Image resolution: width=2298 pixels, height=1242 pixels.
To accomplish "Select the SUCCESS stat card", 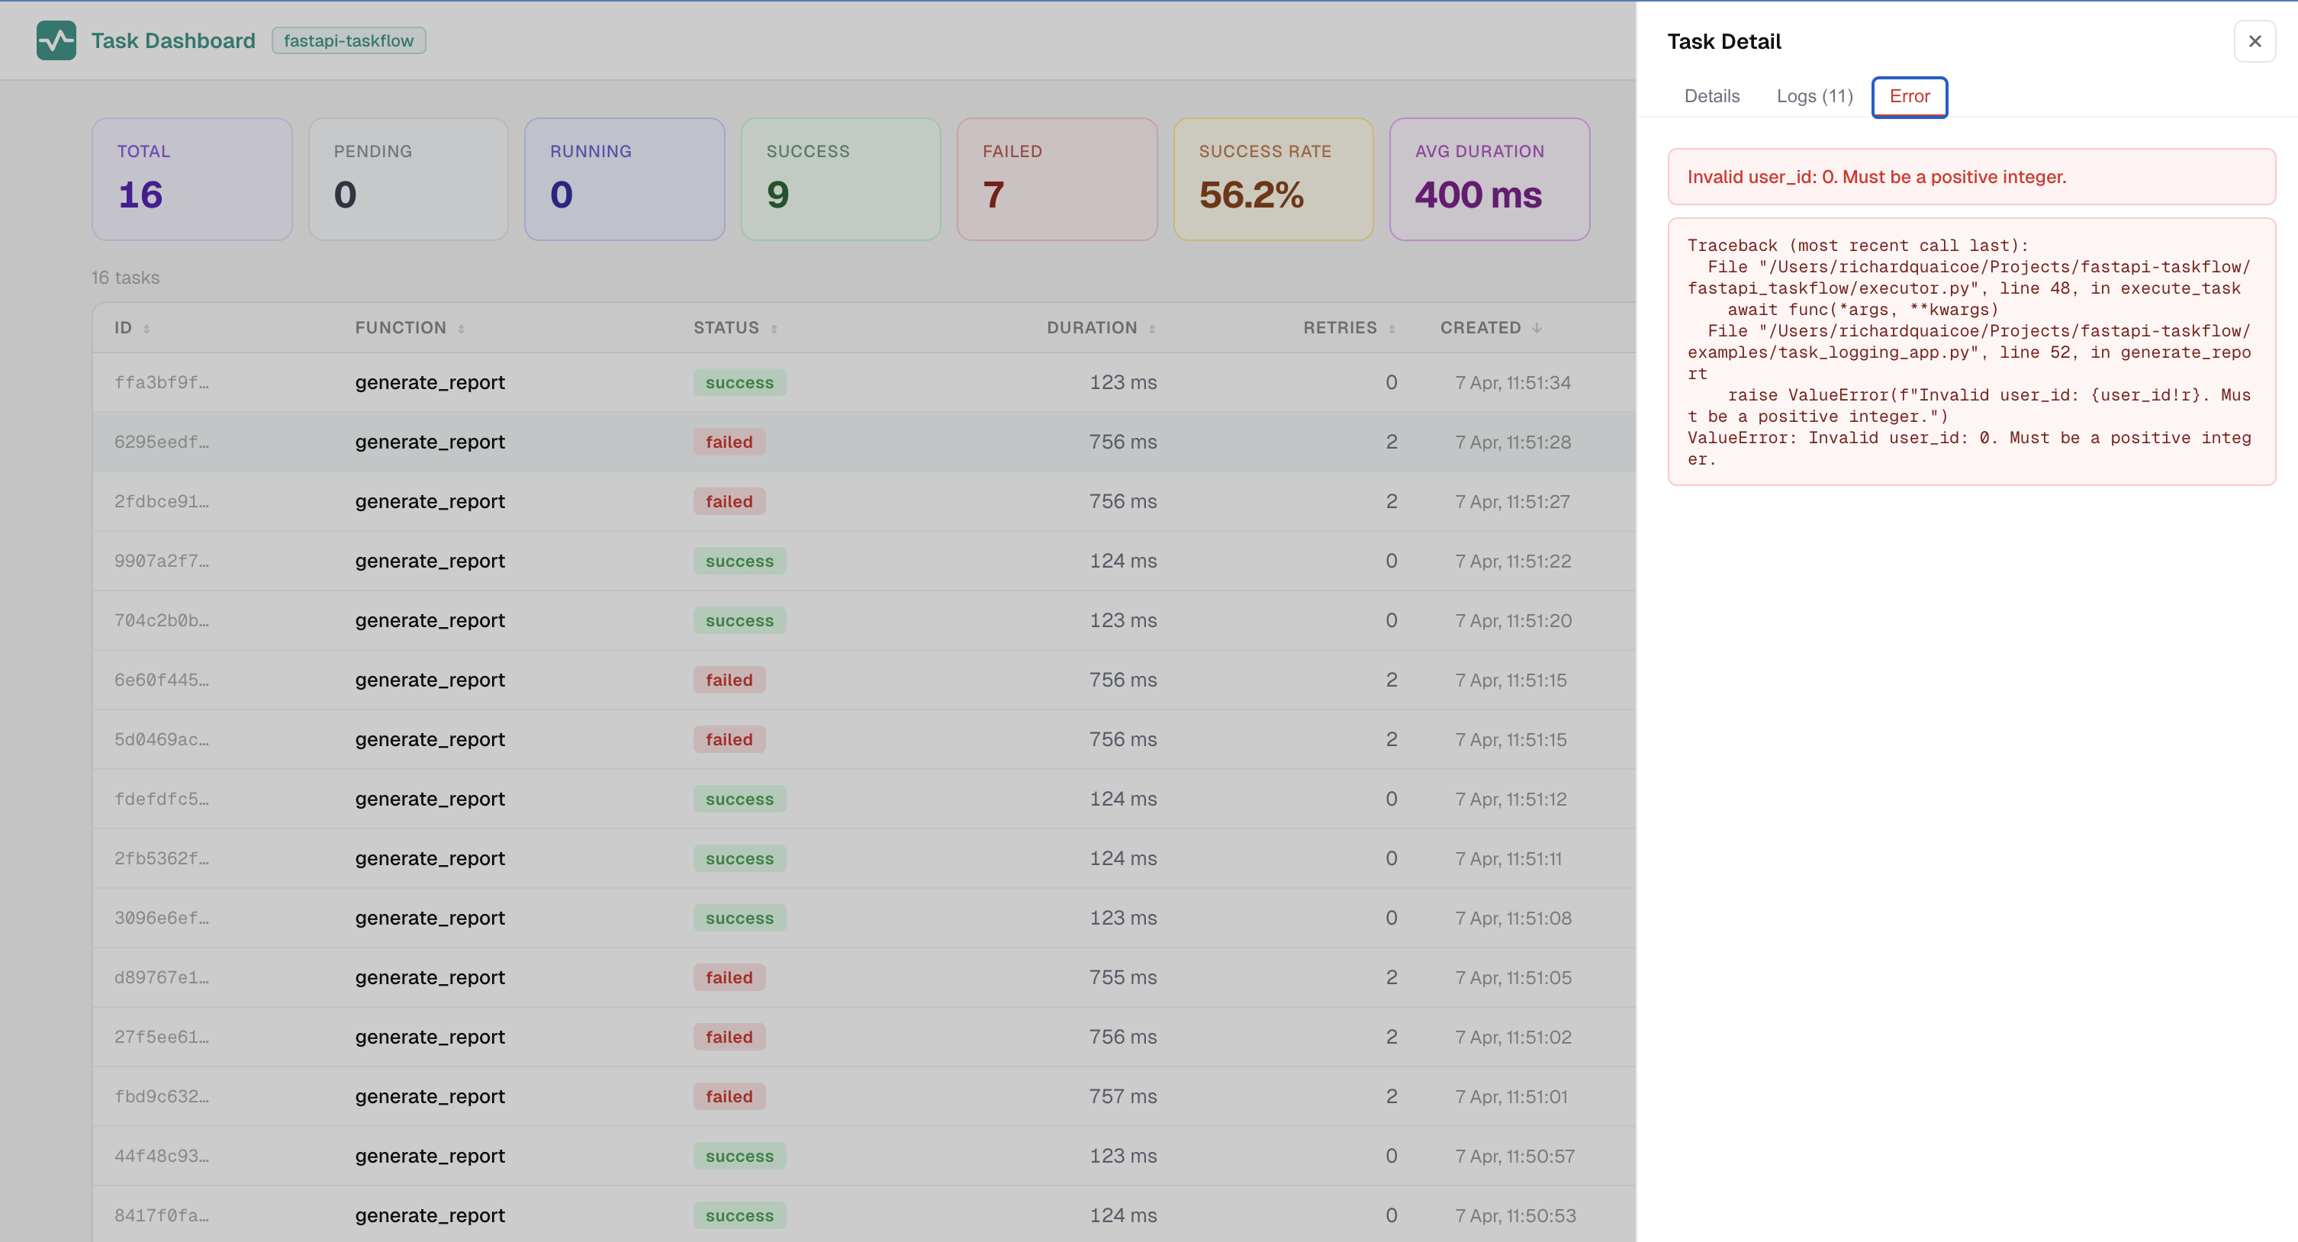I will [x=840, y=179].
